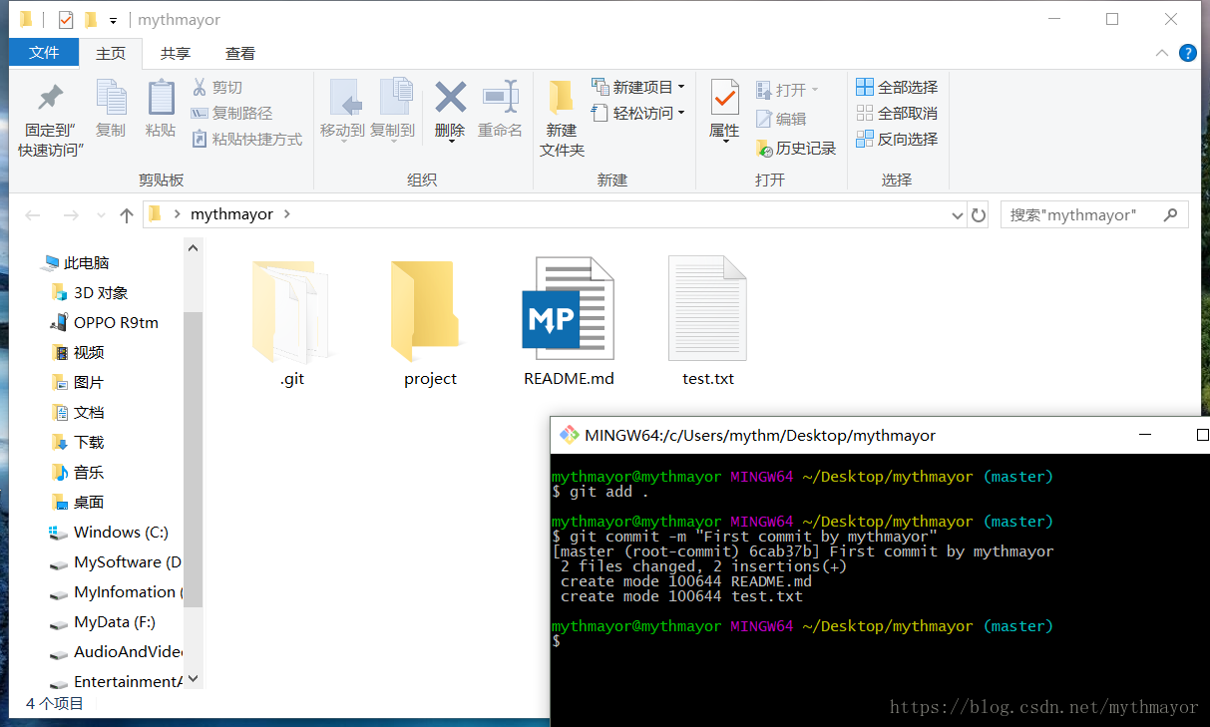Click the git commit command line in terminal
This screenshot has height=727, width=1210.
[744, 537]
